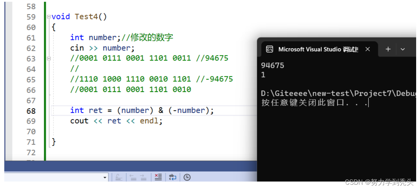The width and height of the screenshot is (419, 189).
Task: Click the comment ending with //-94675
Action: (152, 79)
